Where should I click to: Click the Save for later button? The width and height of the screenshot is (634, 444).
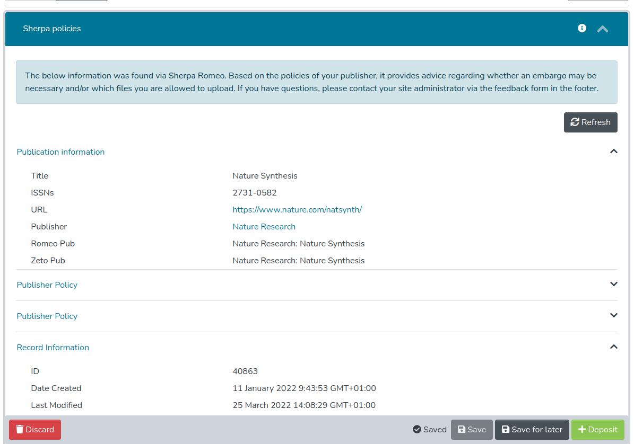point(532,430)
